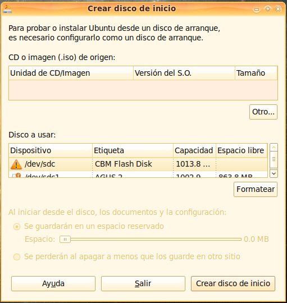
Task: Click the Espacio slider handle
Action: 65,240
